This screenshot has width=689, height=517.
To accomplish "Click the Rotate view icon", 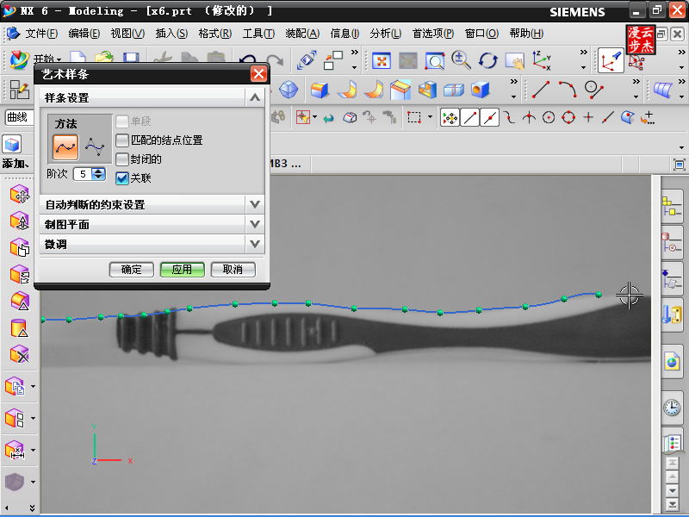I will click(487, 60).
